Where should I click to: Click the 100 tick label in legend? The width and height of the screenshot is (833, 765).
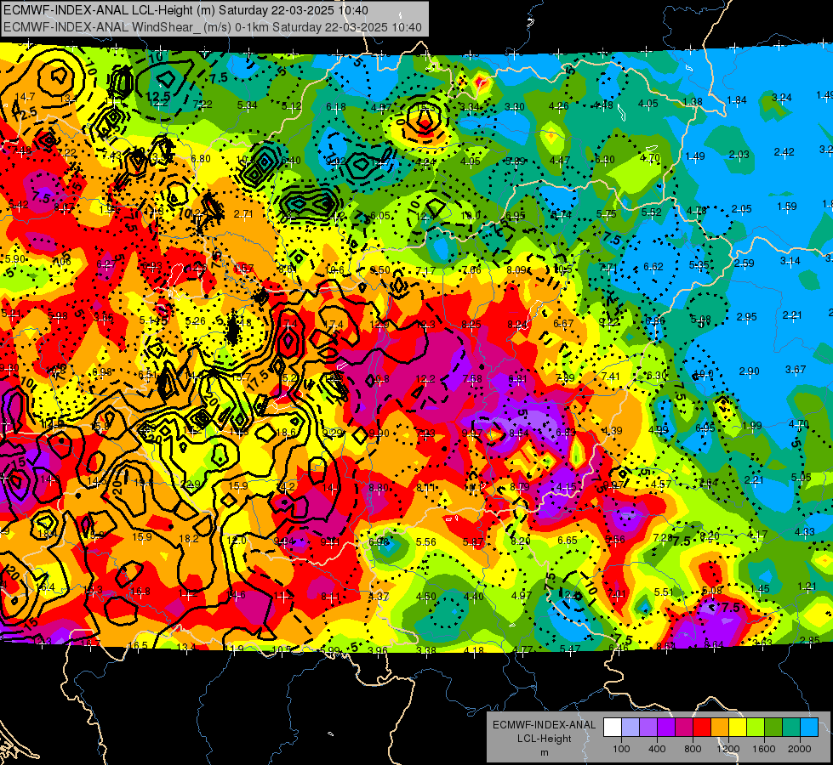click(x=621, y=749)
